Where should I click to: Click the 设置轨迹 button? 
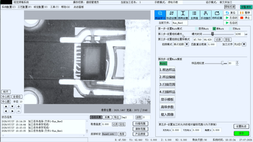pos(241,126)
